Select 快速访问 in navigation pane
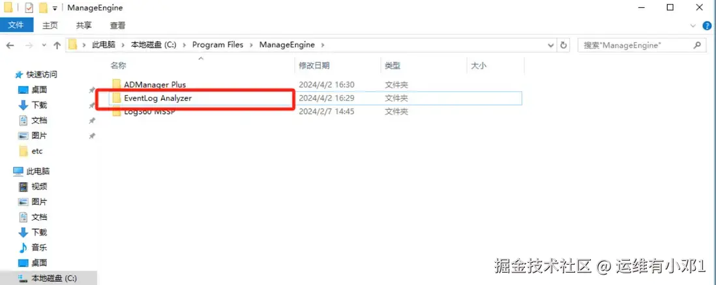The height and width of the screenshot is (285, 716). pos(42,74)
